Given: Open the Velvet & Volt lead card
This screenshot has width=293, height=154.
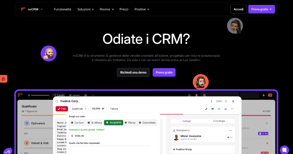Looking at the screenshot, I should point(38,146).
